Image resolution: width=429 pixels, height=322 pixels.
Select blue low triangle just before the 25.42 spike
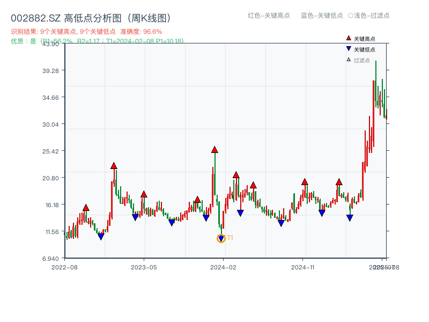point(206,218)
